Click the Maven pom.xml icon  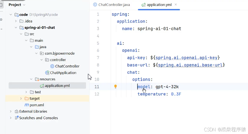(x=27, y=105)
